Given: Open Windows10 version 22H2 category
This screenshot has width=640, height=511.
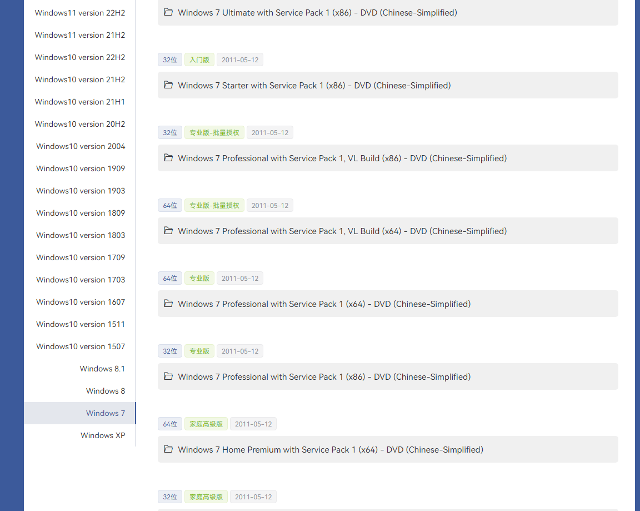Looking at the screenshot, I should 80,57.
